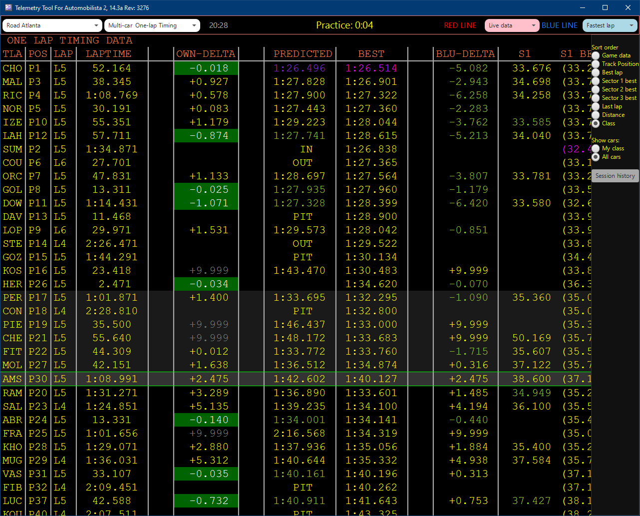Click the POS column header
Screen dimensions: 640x516
click(38, 54)
